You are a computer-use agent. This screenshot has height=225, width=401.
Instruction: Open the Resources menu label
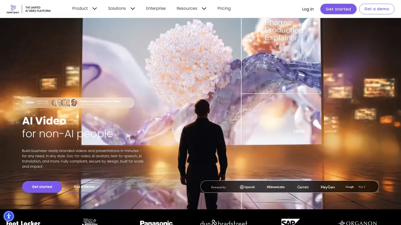[x=187, y=8]
